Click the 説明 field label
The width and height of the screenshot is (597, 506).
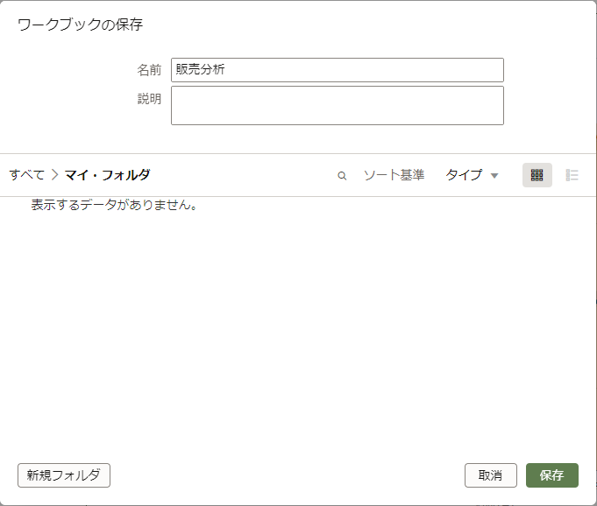tap(149, 99)
